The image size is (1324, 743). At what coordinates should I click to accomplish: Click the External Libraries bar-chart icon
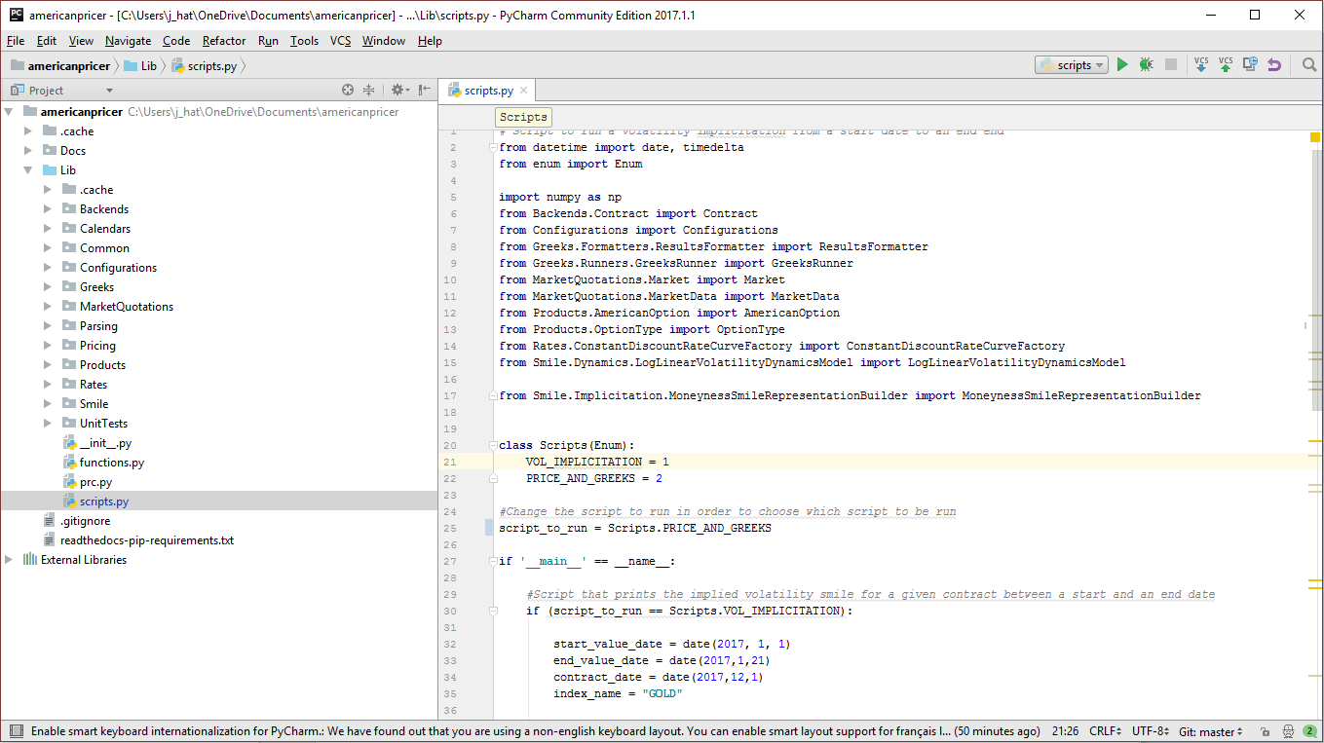point(30,560)
